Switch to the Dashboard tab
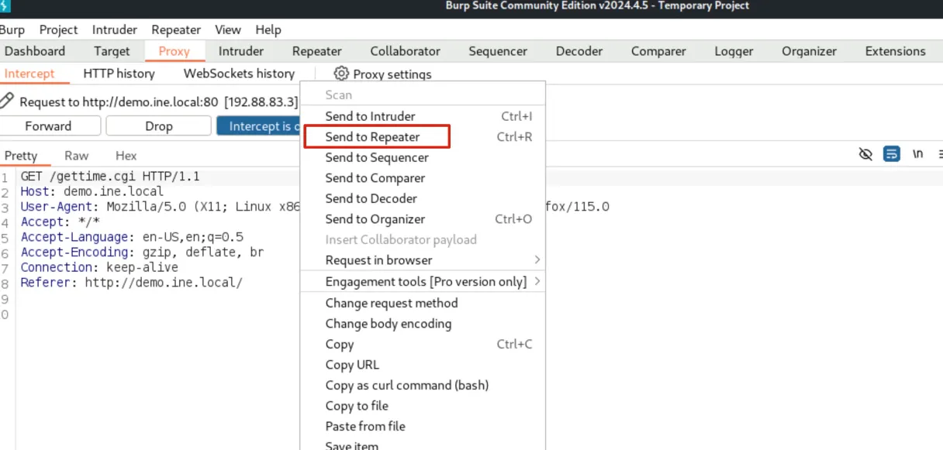Image resolution: width=943 pixels, height=450 pixels. [35, 51]
